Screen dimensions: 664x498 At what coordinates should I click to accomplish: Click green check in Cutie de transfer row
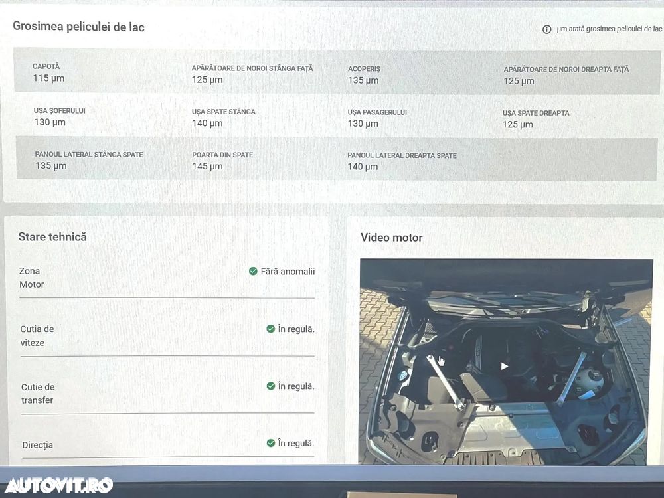click(x=271, y=386)
